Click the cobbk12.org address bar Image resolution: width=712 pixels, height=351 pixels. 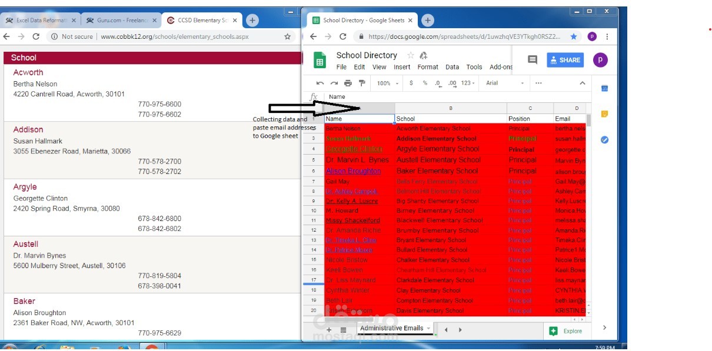[175, 36]
